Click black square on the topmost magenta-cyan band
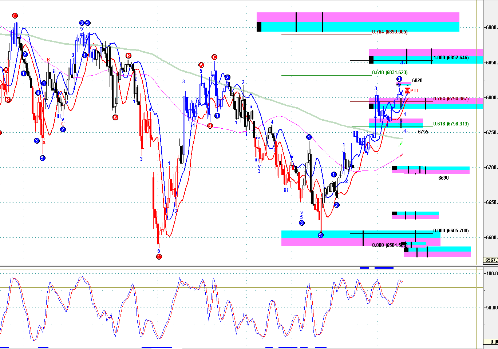Image resolution: width=498 pixels, height=349 pixels. pyautogui.click(x=259, y=27)
